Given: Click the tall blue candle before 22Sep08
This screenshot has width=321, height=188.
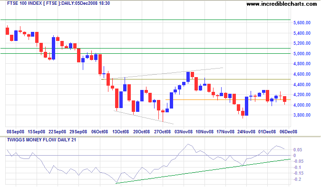Looking at the screenshot, I should (x=53, y=48).
